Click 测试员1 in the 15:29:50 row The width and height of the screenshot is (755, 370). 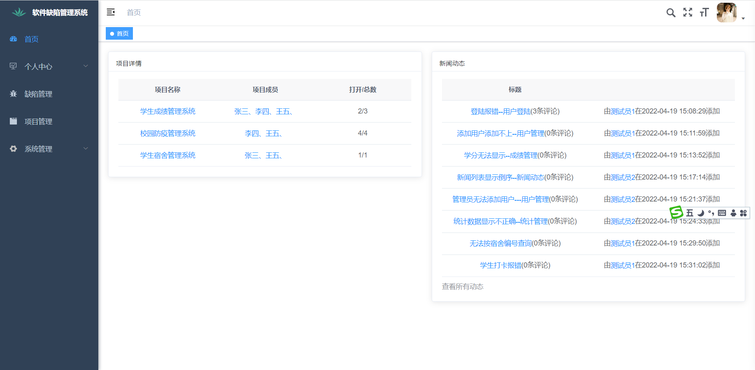point(623,243)
